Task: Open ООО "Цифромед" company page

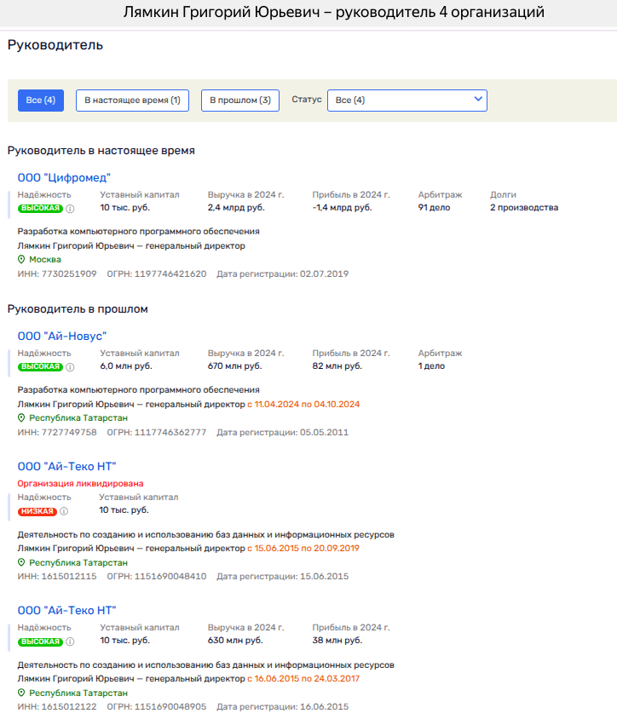Action: 65,177
